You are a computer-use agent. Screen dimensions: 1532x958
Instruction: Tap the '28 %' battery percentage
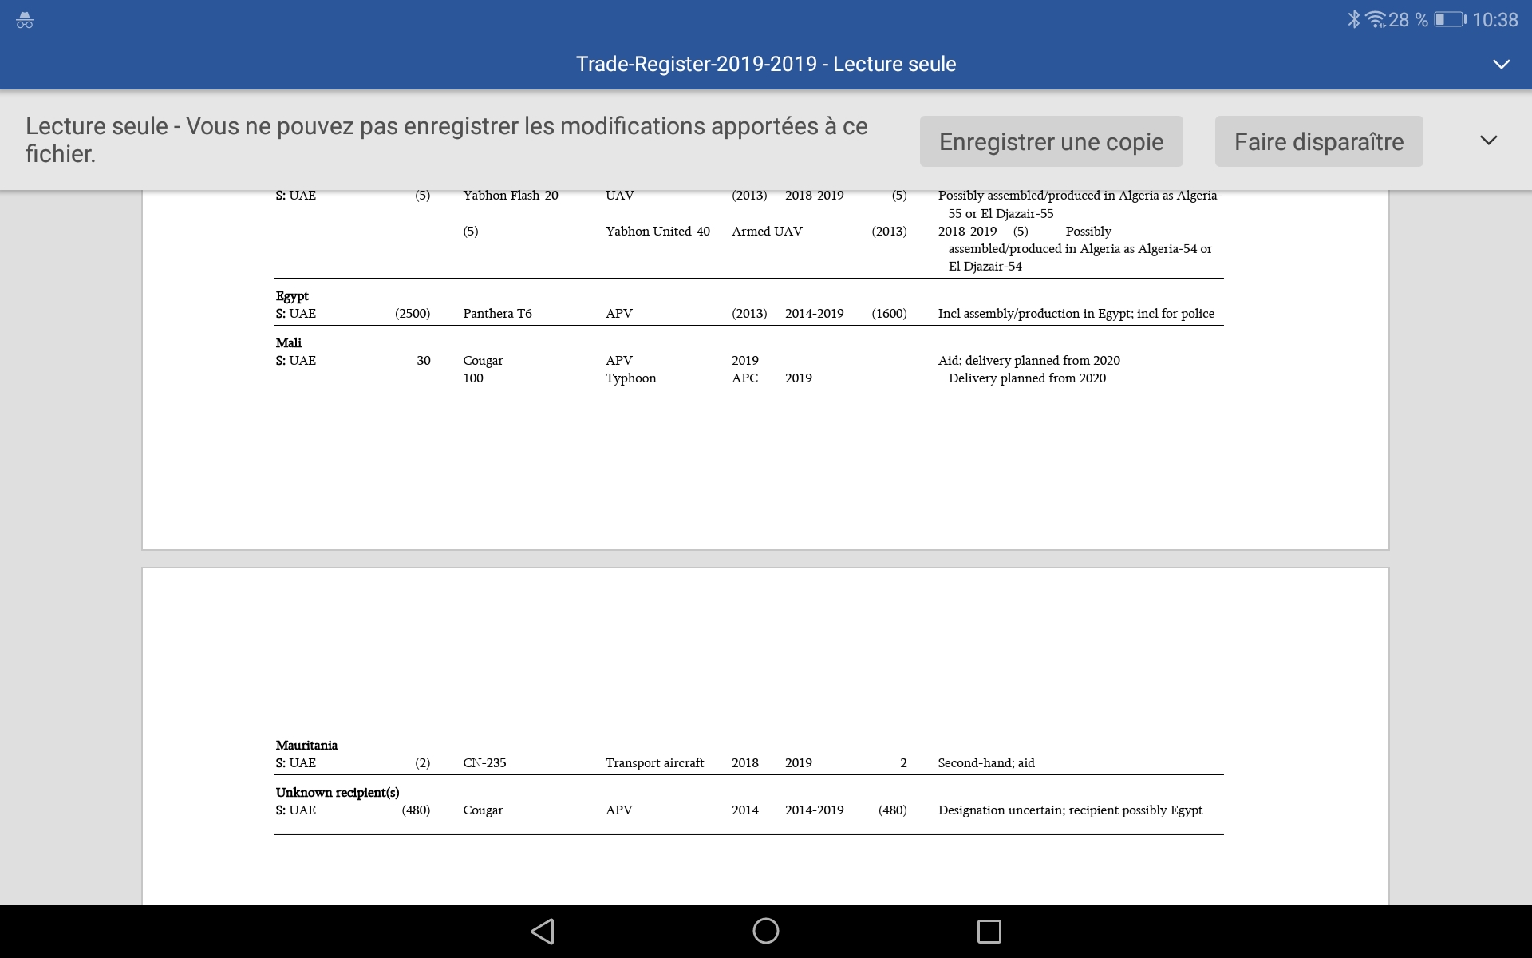(1408, 20)
